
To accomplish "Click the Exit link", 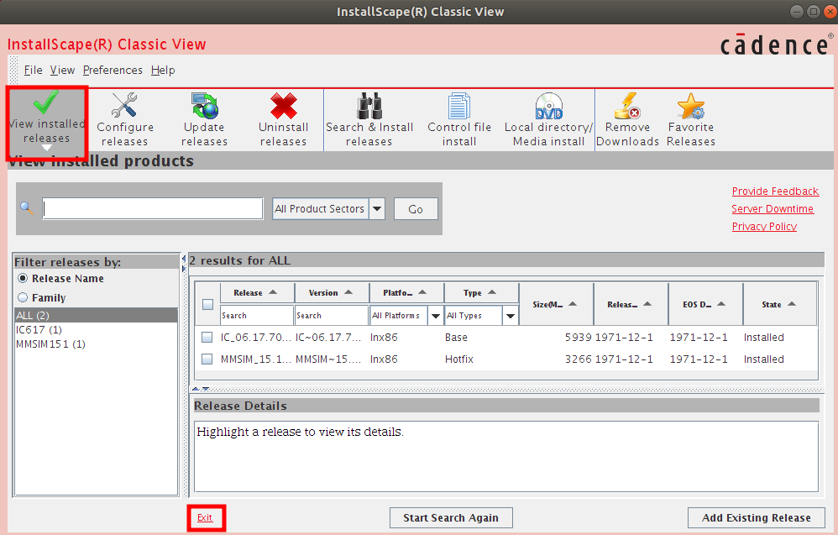I will pyautogui.click(x=205, y=517).
